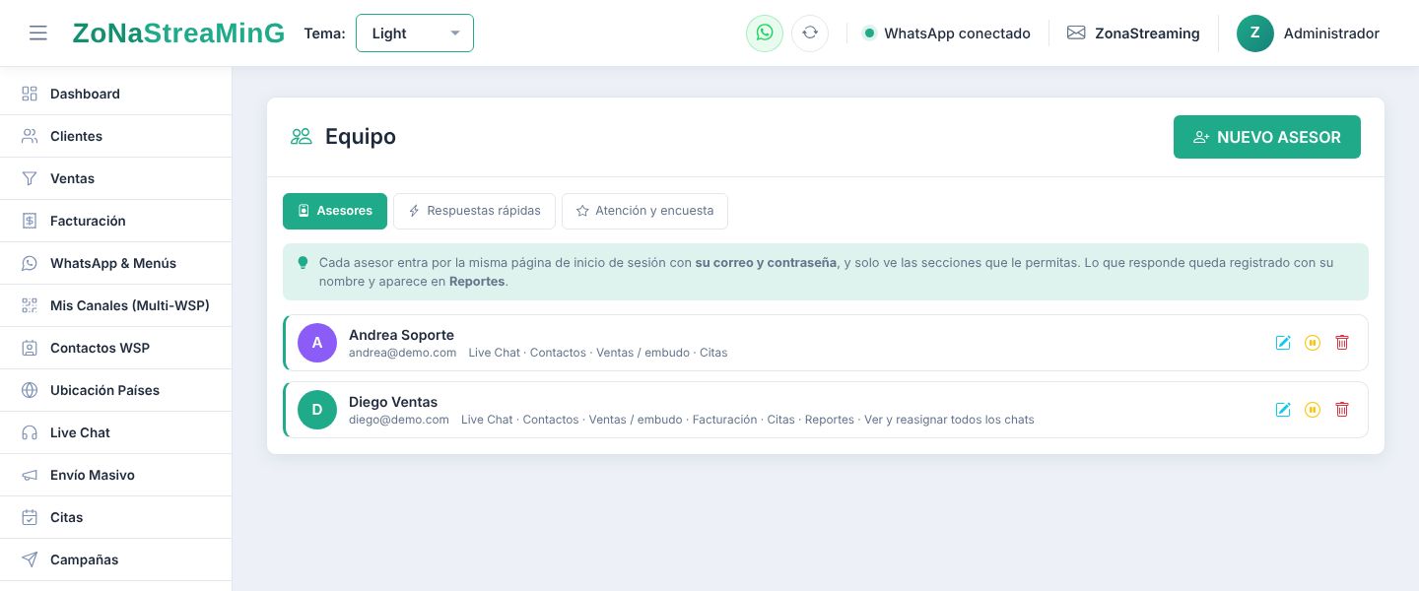Switch to the Respuestas rápidas tab
This screenshot has height=591, width=1419.
[474, 211]
